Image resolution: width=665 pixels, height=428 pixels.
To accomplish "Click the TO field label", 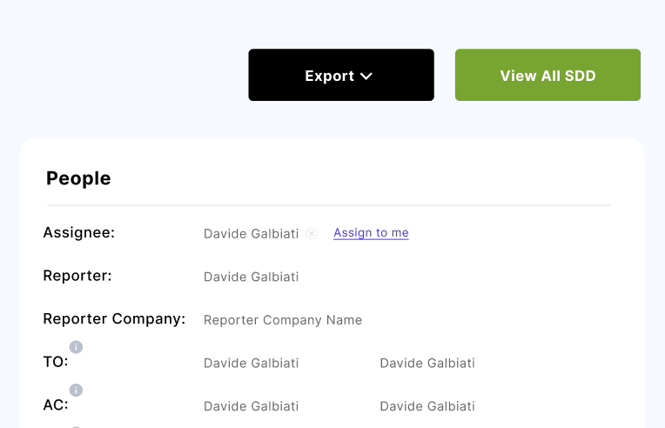I will coord(55,362).
